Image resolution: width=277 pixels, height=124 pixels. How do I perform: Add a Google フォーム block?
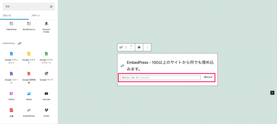(11, 78)
